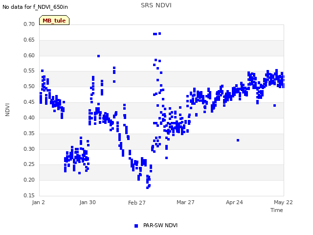Image resolution: width=313 pixels, height=235 pixels.
Task: Toggle the PAR-SW NDVI legend entry
Action: point(156,225)
